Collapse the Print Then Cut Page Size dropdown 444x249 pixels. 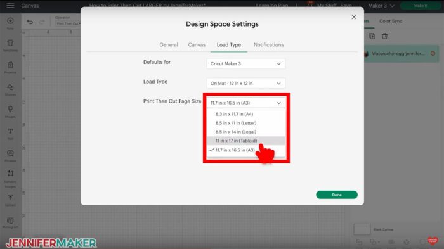246,103
